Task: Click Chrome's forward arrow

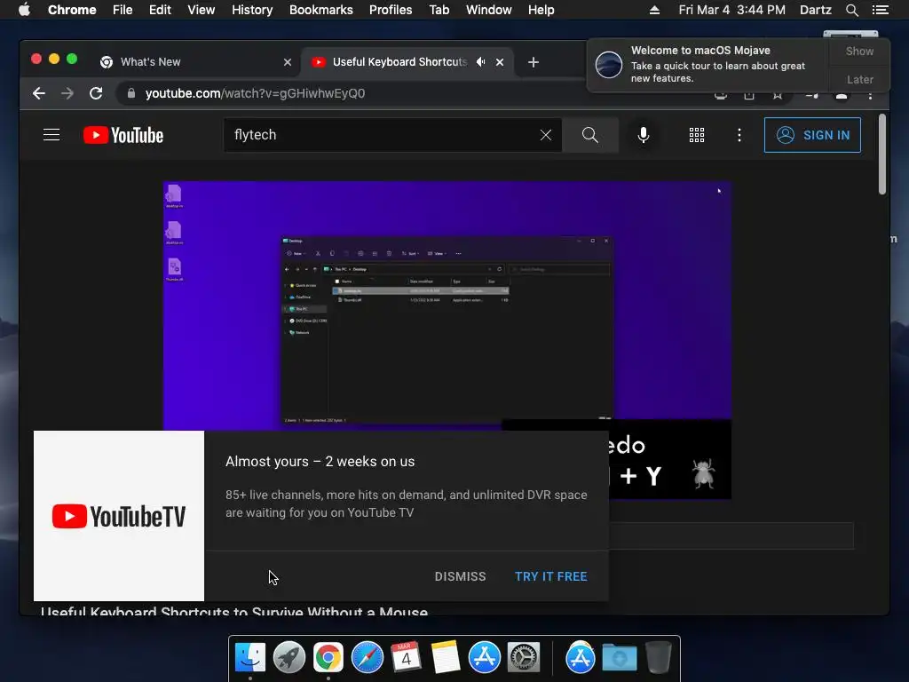Action: tap(67, 93)
